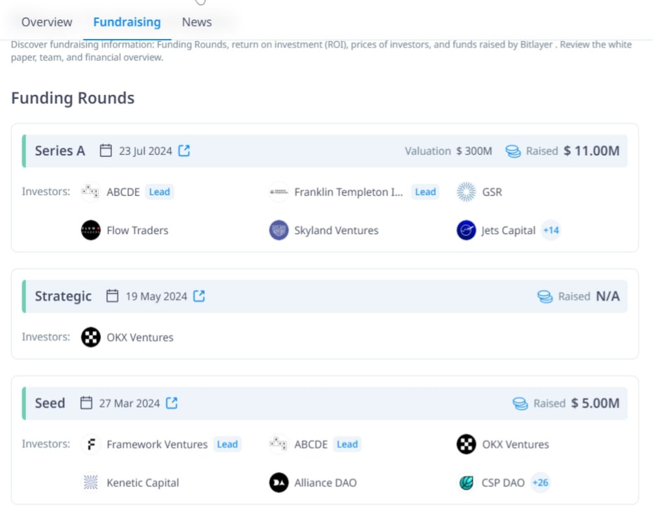Viewport: 653px width, 511px height.
Task: Click the CSP DAO logo icon
Action: [466, 482]
